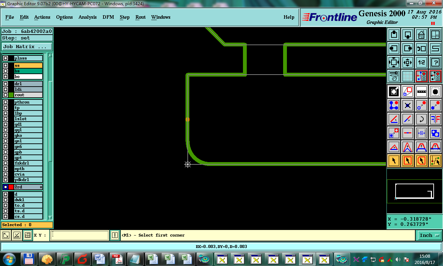Toggle checkbox of the plnss layer

pyautogui.click(x=6, y=58)
